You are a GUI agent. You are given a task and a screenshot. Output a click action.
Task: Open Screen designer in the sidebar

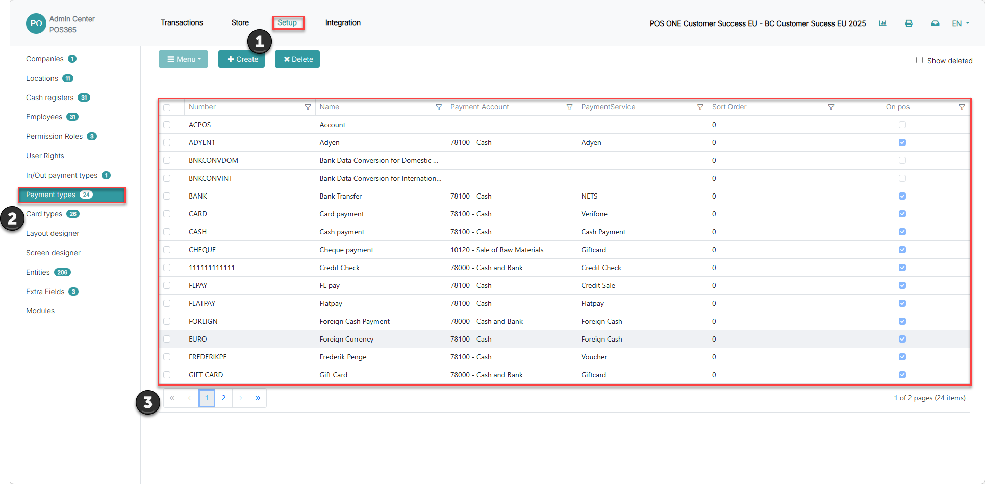[x=53, y=253]
